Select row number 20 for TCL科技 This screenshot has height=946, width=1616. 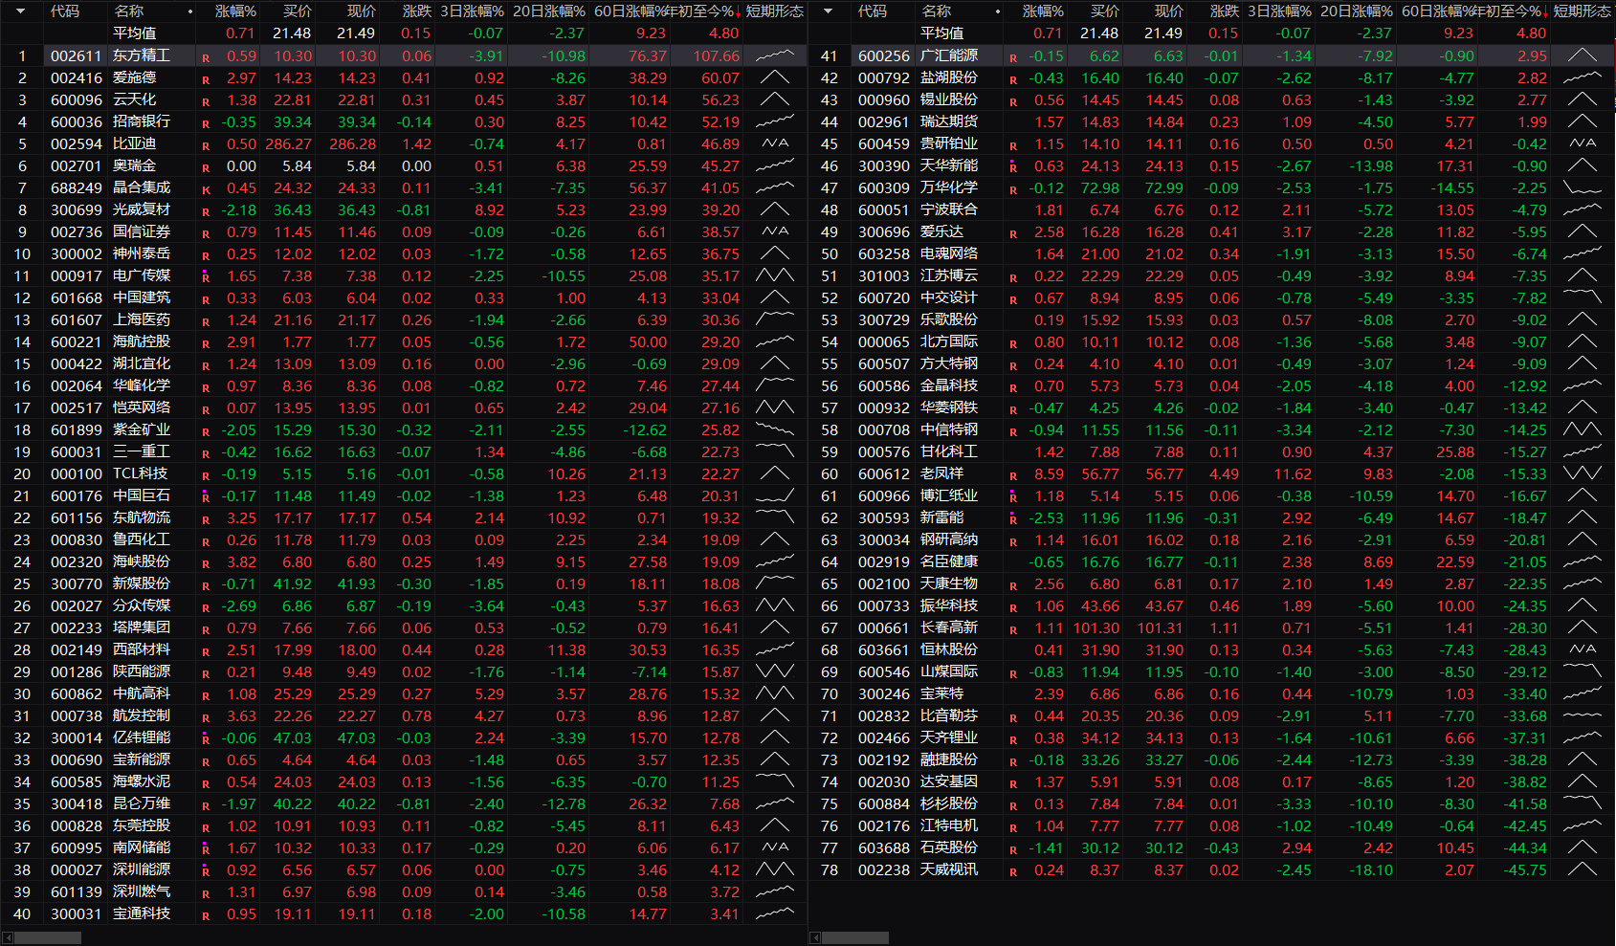coord(22,474)
